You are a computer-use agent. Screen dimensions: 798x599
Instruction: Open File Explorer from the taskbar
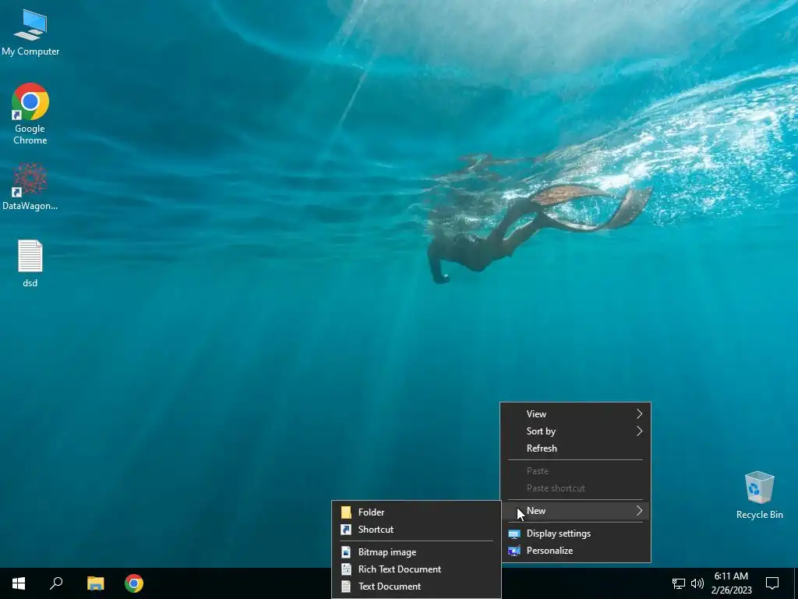click(95, 583)
